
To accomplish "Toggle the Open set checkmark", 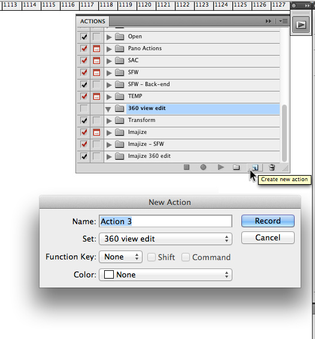I will pos(84,36).
